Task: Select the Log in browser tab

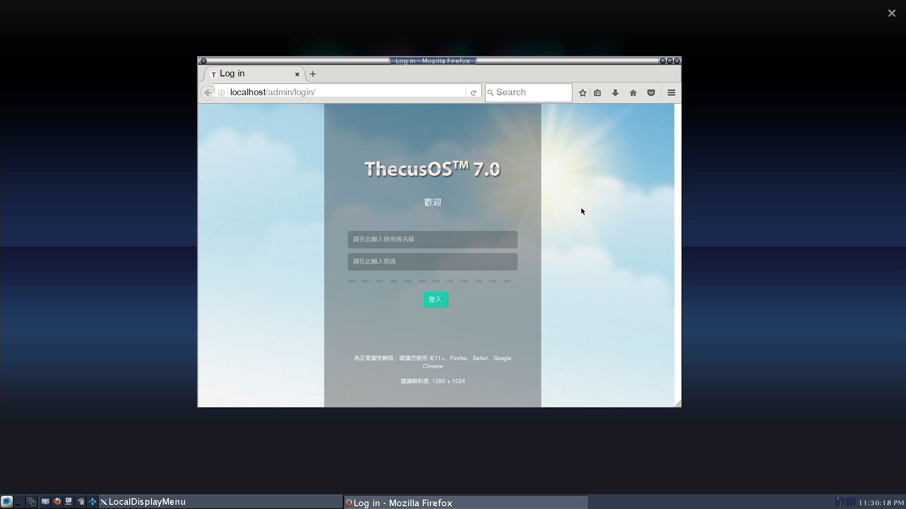Action: click(255, 74)
